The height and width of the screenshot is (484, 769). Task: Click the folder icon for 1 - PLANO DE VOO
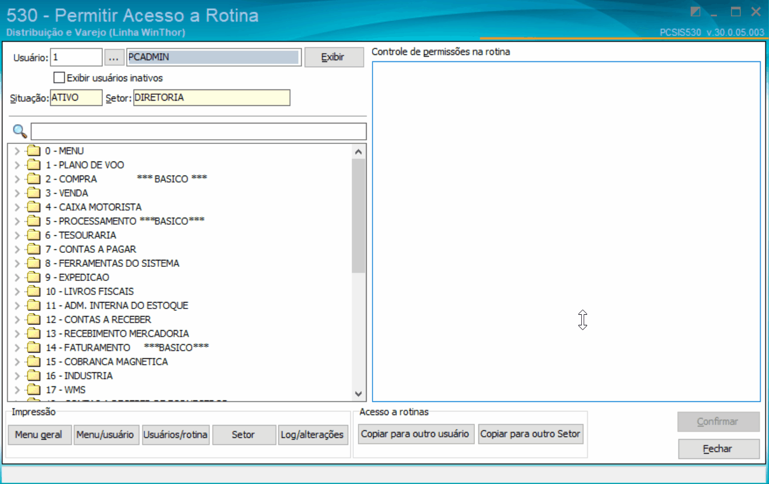pyautogui.click(x=34, y=165)
